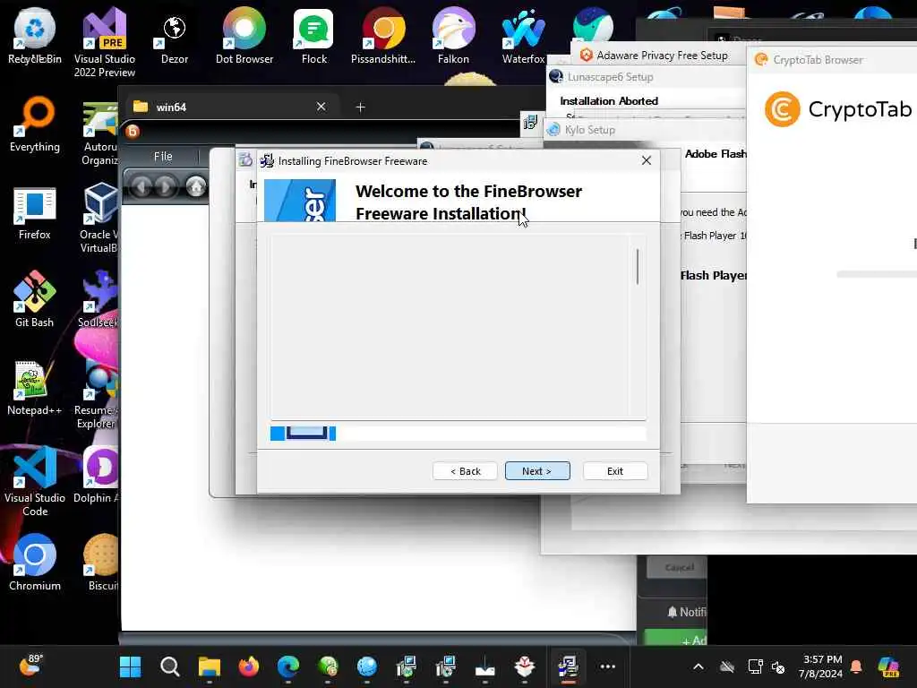Click the installer progress bar
The height and width of the screenshot is (688, 917).
coord(458,434)
